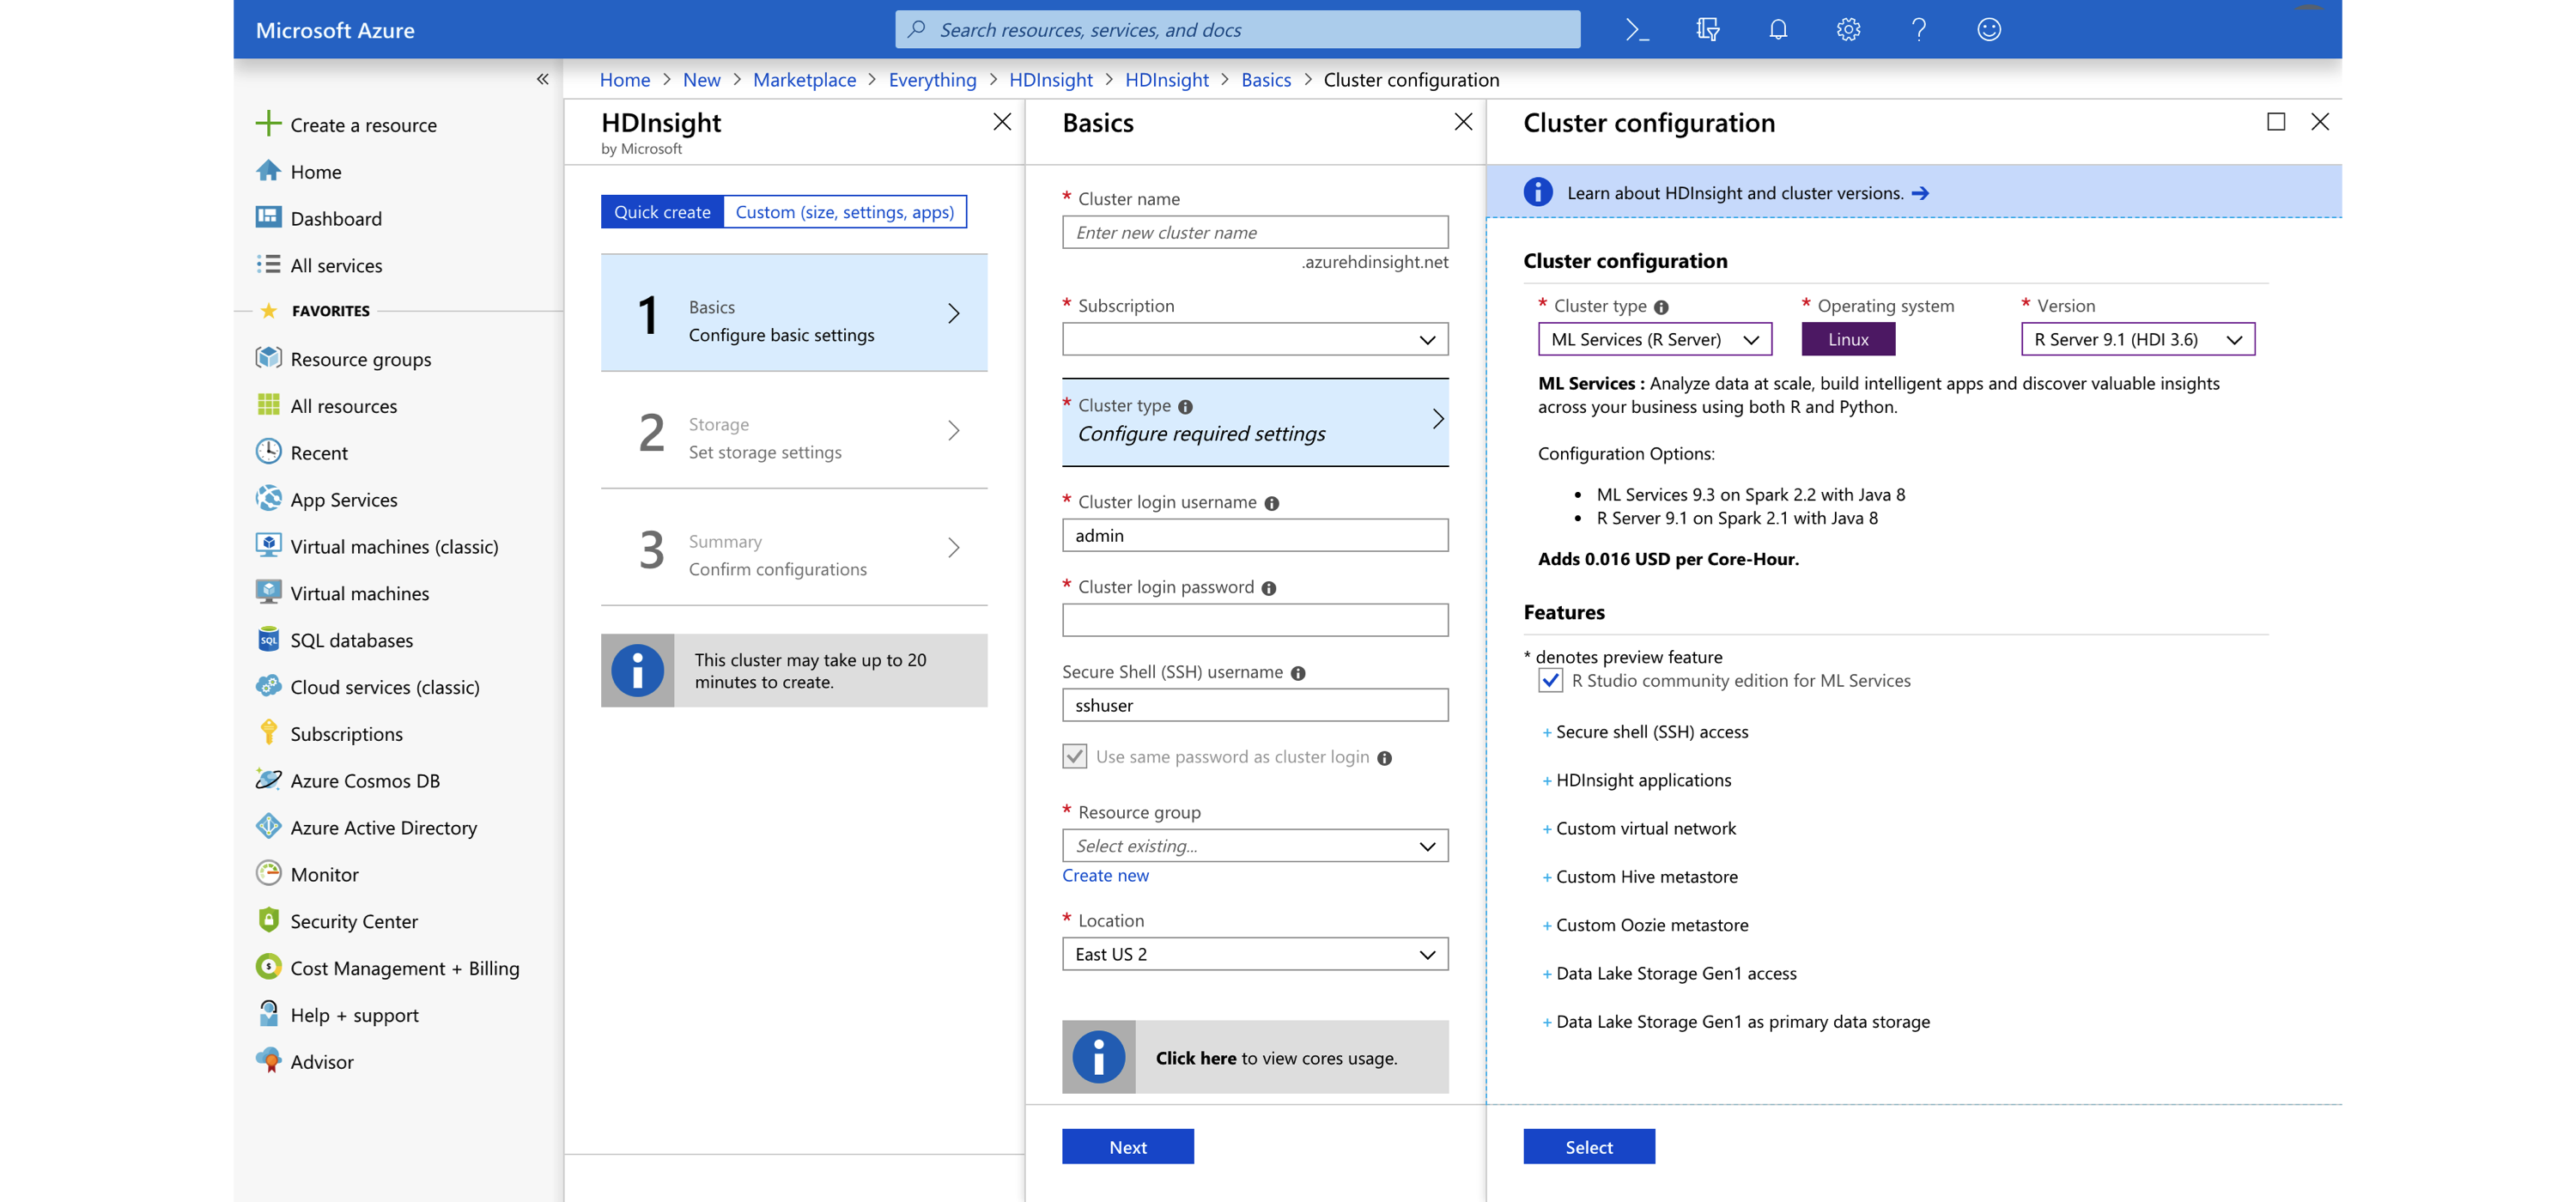Viewport: 2576px width, 1202px height.
Task: Focus the Cluster name input field
Action: pyautogui.click(x=1255, y=233)
